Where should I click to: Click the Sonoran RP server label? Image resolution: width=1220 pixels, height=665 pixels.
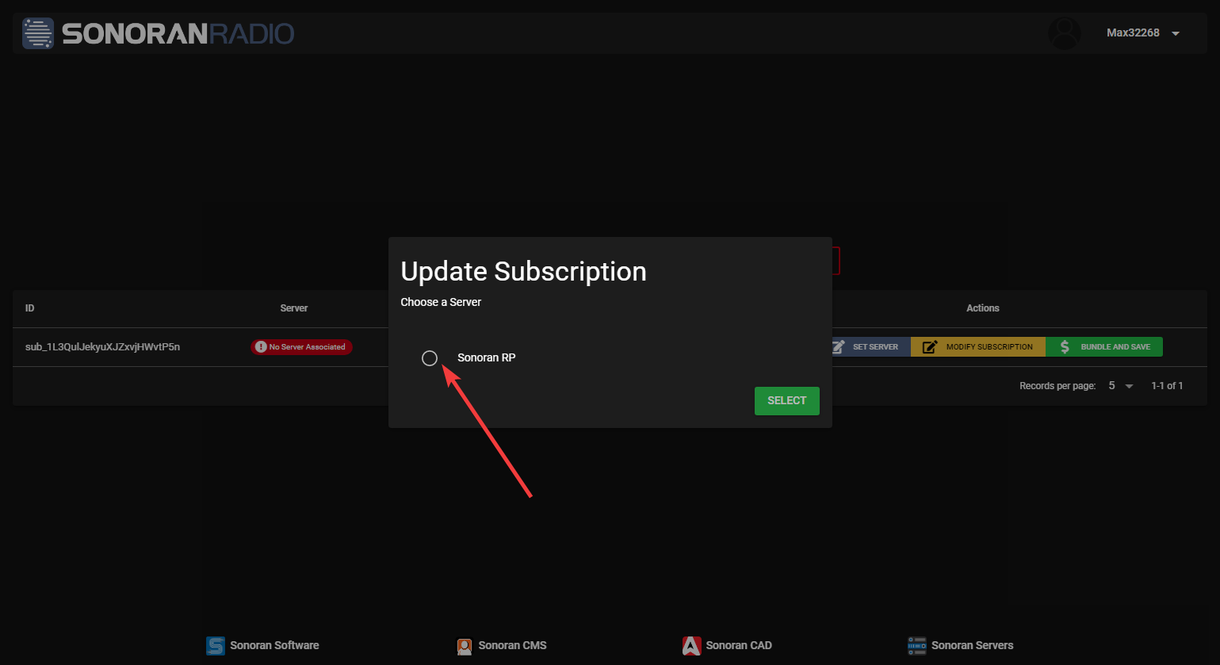coord(487,358)
